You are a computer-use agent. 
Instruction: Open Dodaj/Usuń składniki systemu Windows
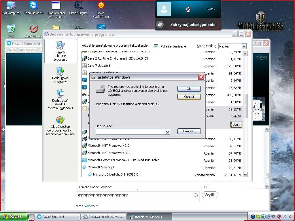(60, 100)
